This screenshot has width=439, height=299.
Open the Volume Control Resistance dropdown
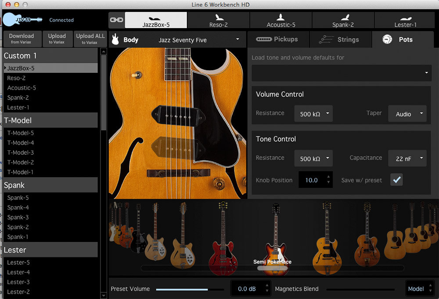click(x=313, y=114)
